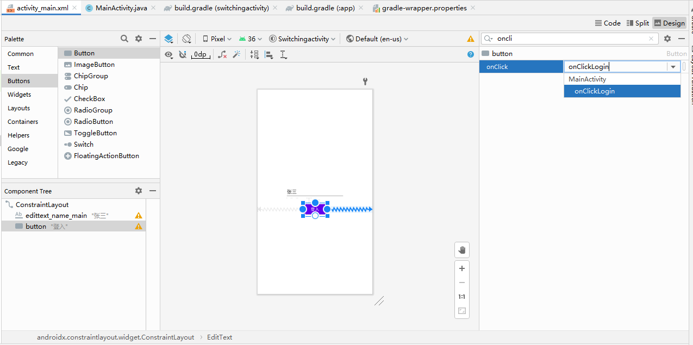This screenshot has height=345, width=693.
Task: Select the Layouts palette category
Action: (19, 108)
